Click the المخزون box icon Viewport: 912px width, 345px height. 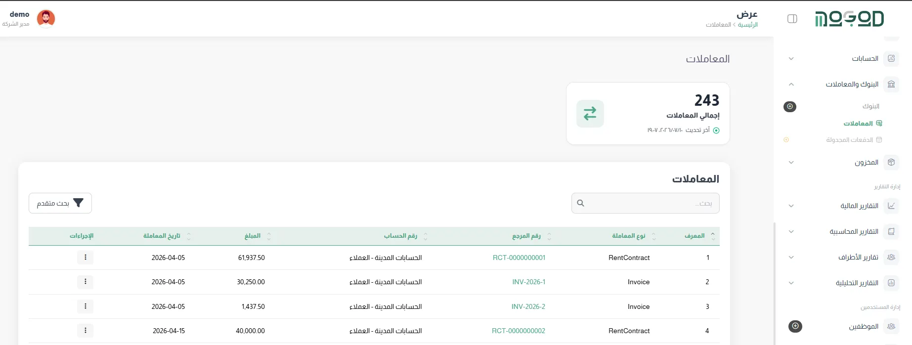pos(891,163)
